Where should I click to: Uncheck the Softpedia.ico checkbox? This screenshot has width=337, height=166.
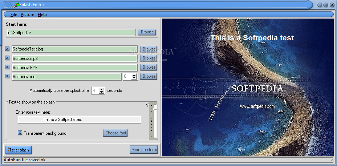click(x=7, y=76)
